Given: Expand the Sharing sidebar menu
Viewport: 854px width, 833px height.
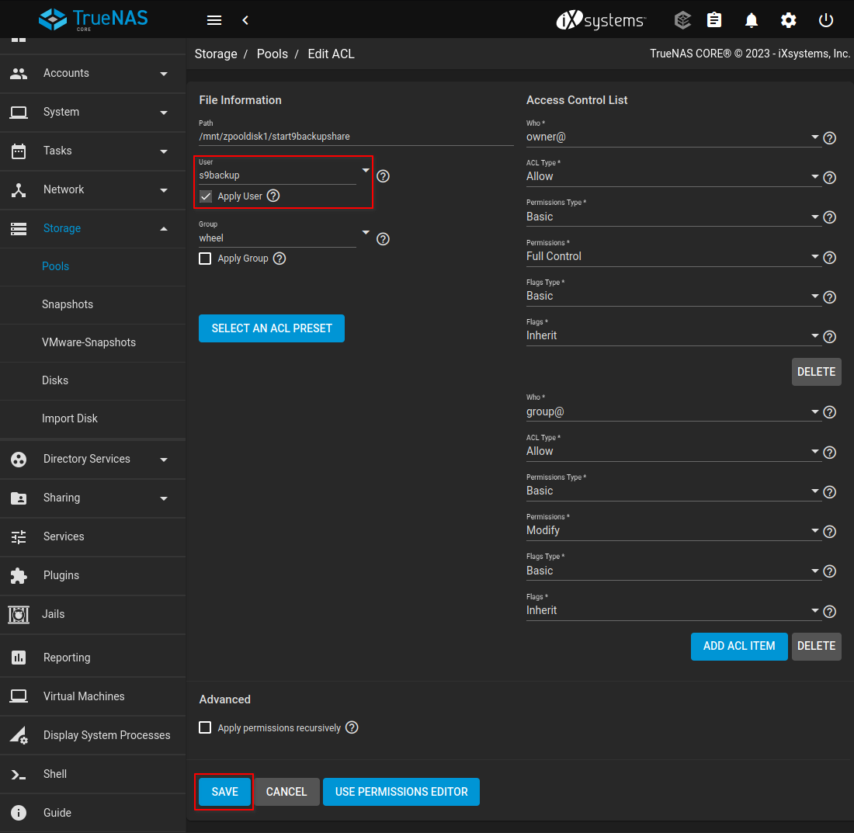Looking at the screenshot, I should [93, 498].
